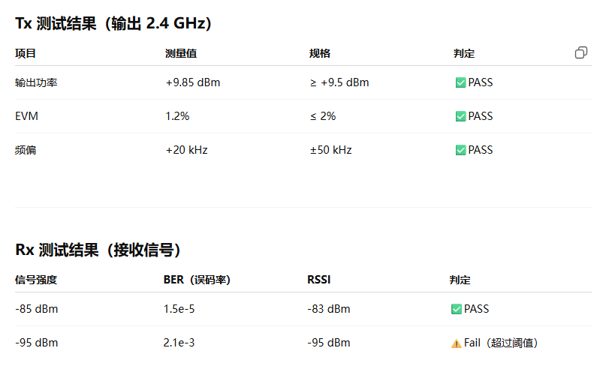Click the +20 kHz frequency offset value
This screenshot has height=369, width=609.
click(x=186, y=150)
